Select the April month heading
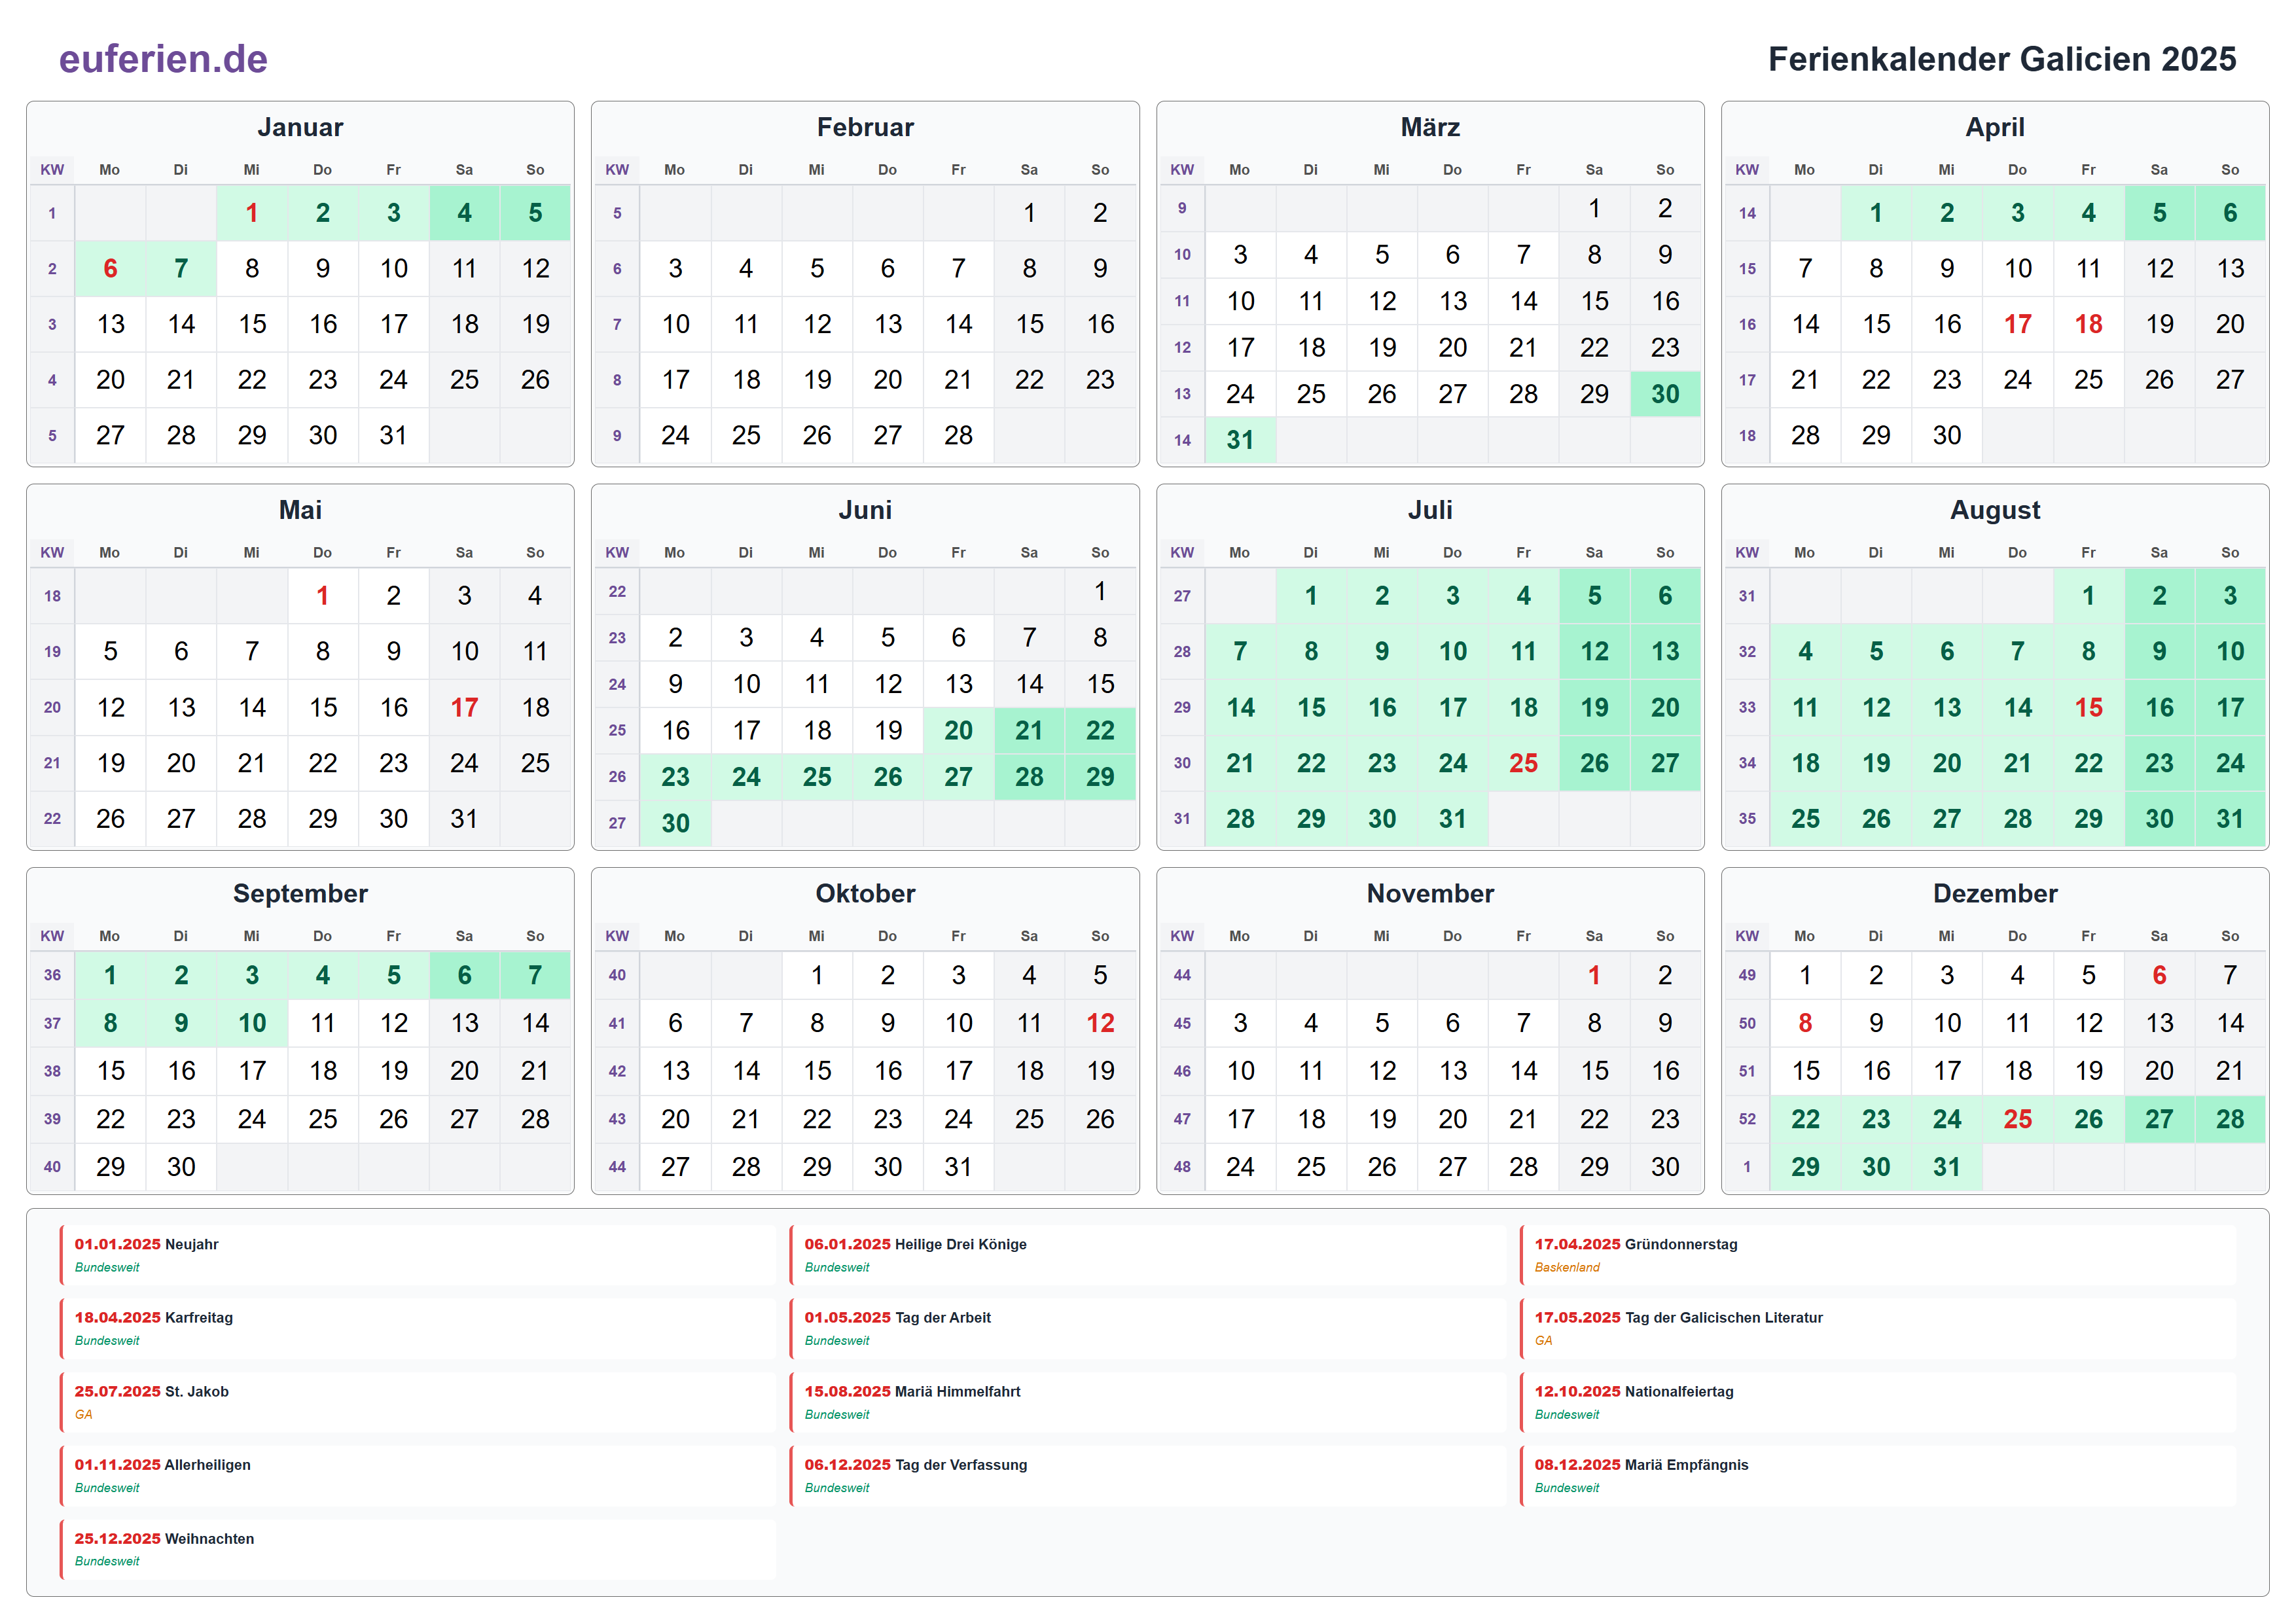The width and height of the screenshot is (2296, 1623). pos(1995,127)
